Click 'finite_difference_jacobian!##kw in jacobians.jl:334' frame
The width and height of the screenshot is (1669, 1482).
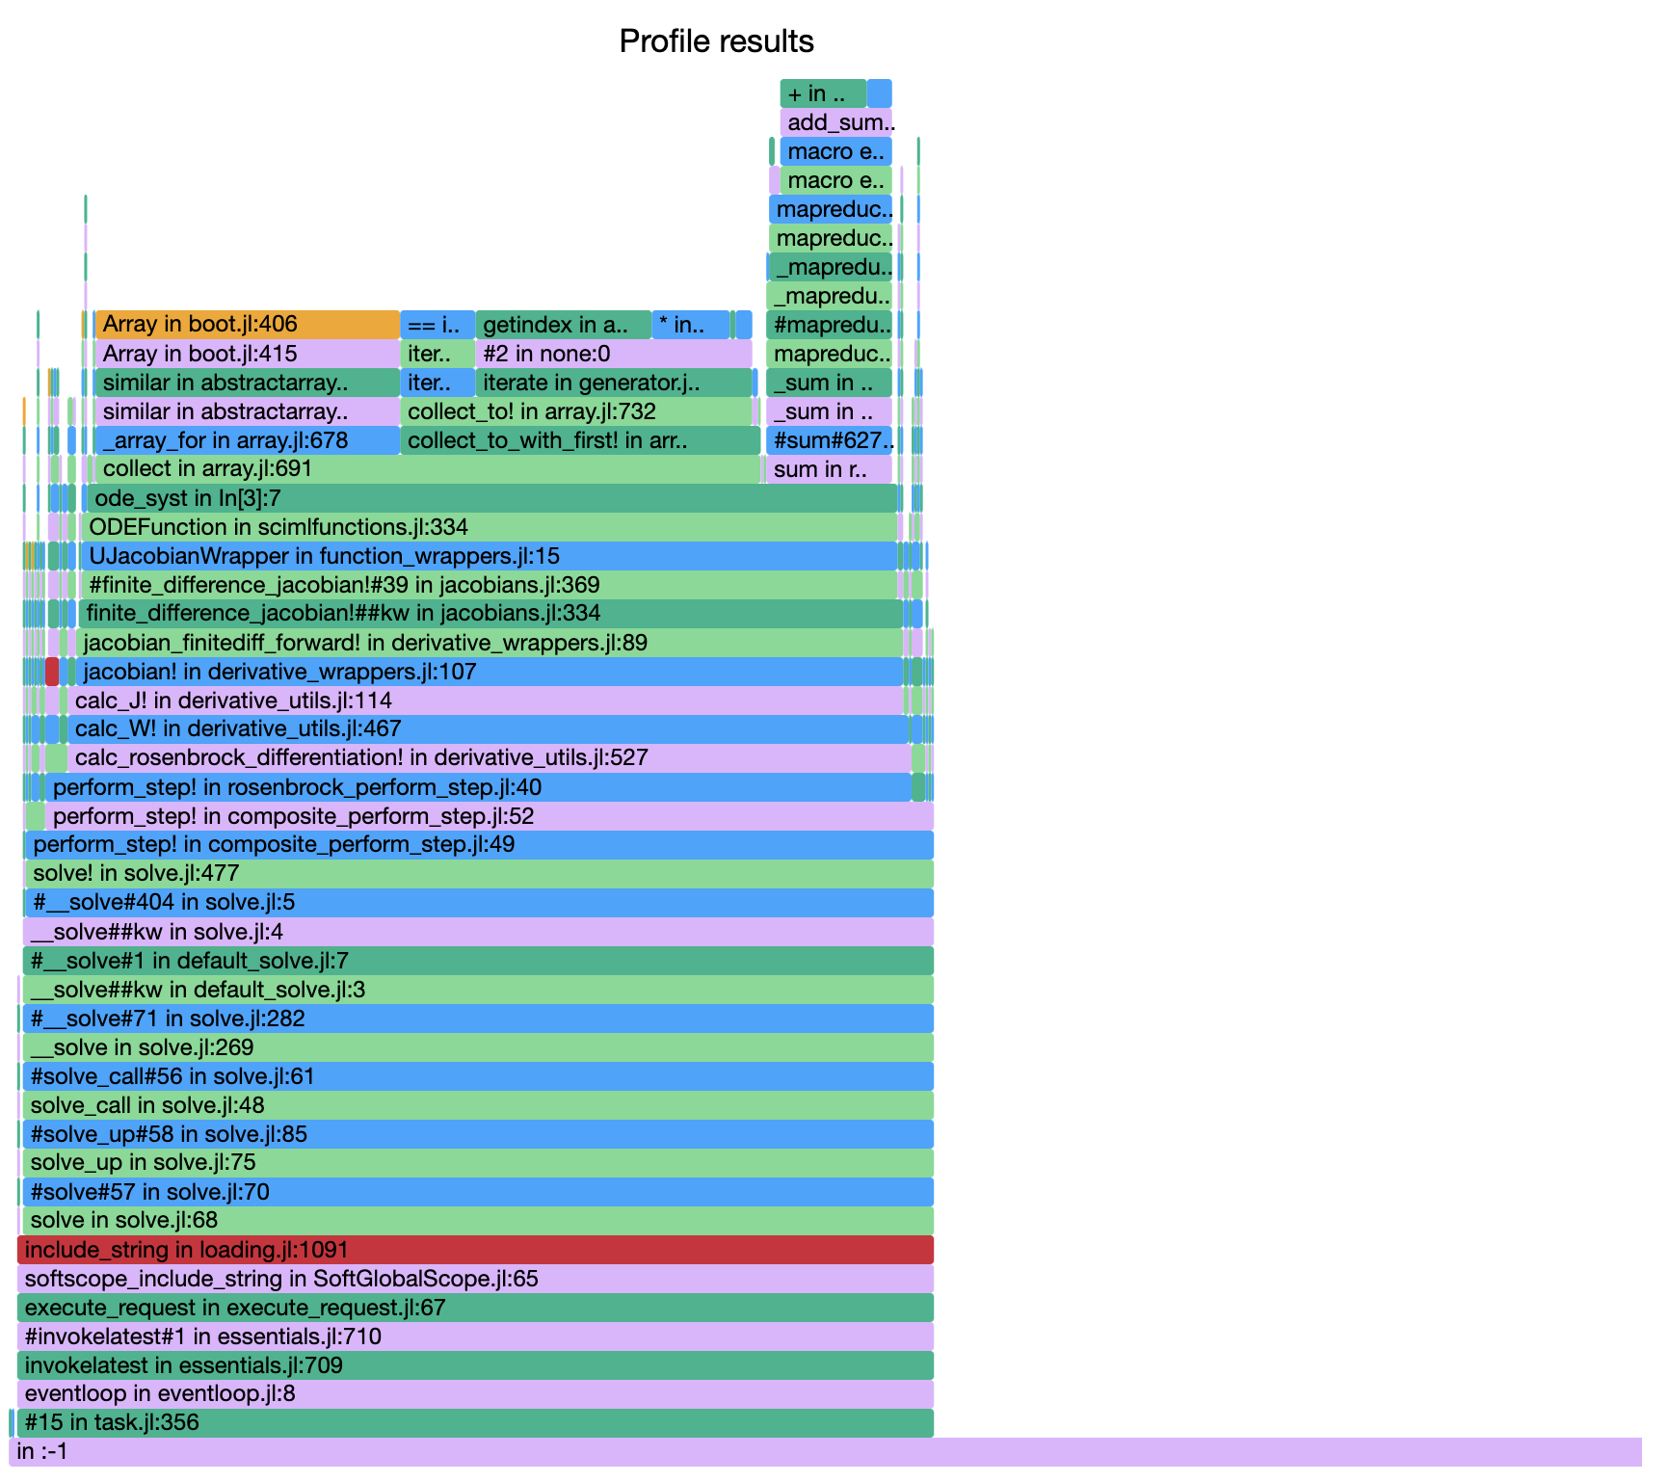490,614
